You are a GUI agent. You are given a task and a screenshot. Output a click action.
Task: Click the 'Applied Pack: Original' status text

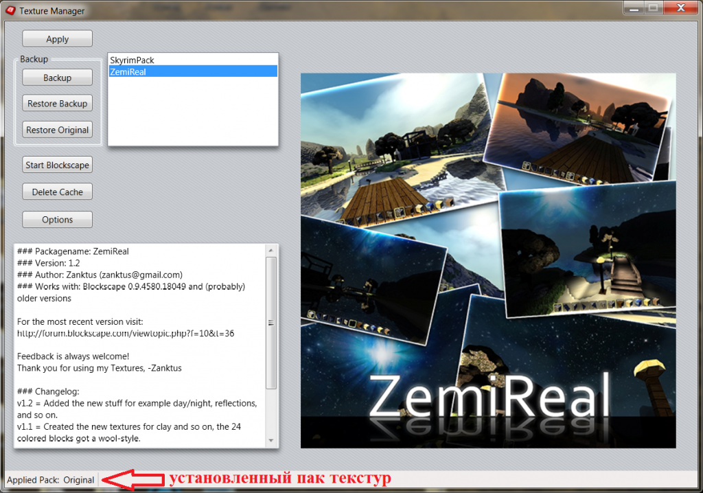click(51, 480)
